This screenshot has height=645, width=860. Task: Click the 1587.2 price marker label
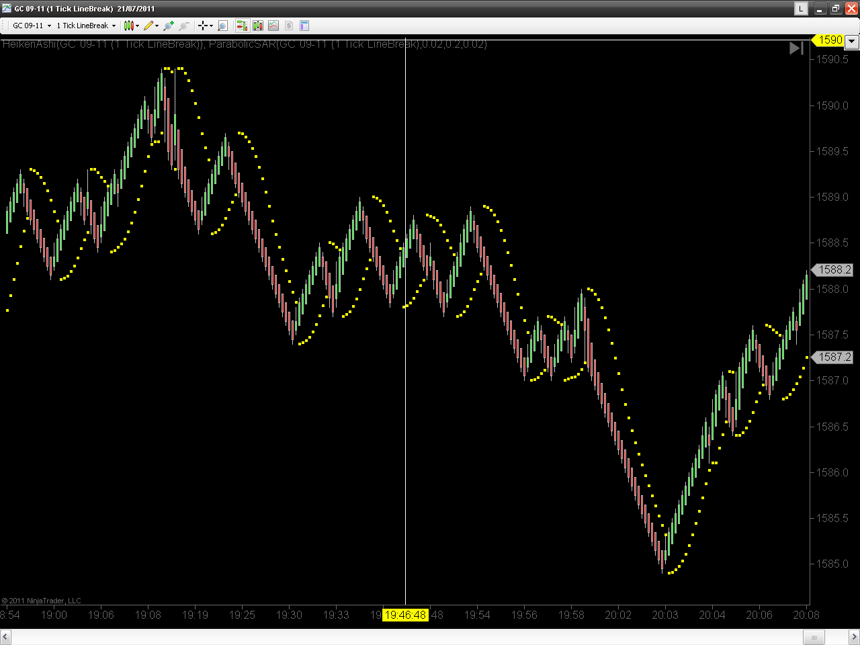click(833, 357)
